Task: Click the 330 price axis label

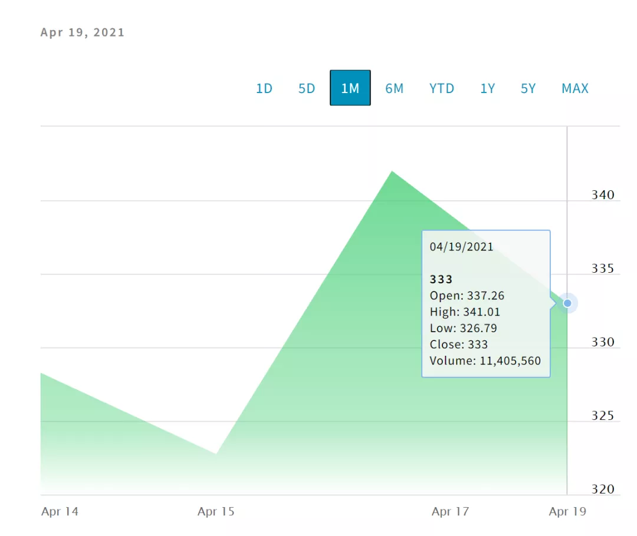Action: (603, 342)
